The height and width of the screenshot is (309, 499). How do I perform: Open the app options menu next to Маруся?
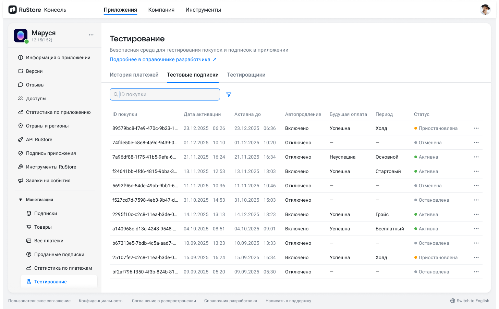[91, 35]
